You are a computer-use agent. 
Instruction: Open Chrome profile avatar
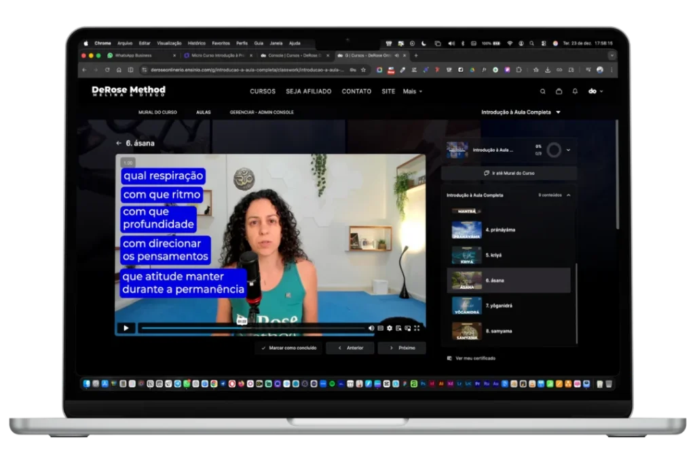click(600, 70)
